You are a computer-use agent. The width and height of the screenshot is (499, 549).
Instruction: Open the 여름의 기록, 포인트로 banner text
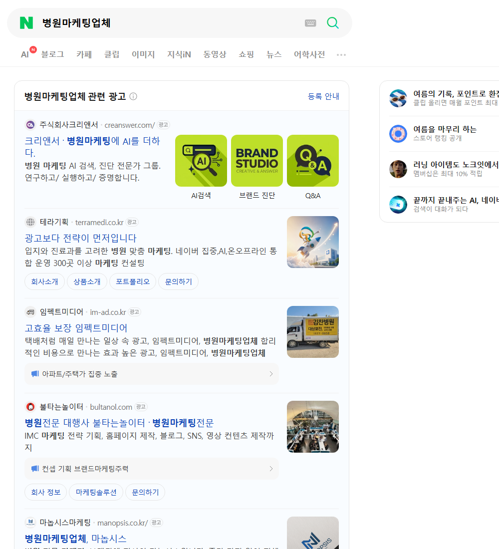pos(456,94)
